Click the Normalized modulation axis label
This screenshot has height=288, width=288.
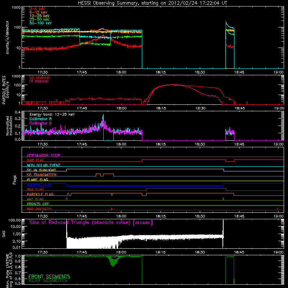point(9,126)
